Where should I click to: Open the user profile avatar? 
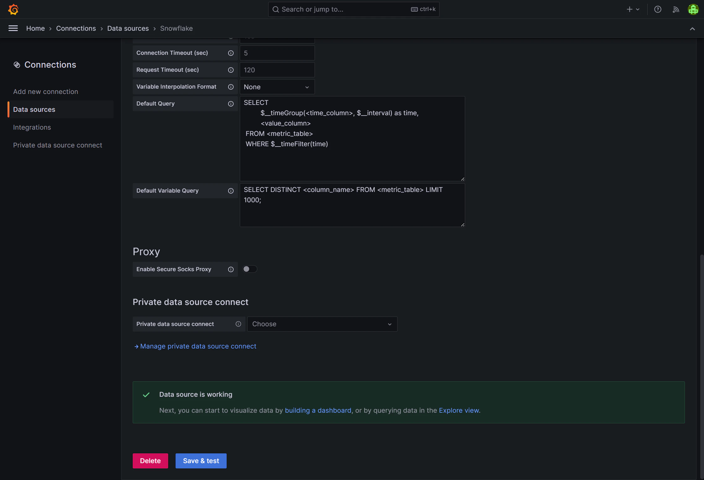coord(693,9)
